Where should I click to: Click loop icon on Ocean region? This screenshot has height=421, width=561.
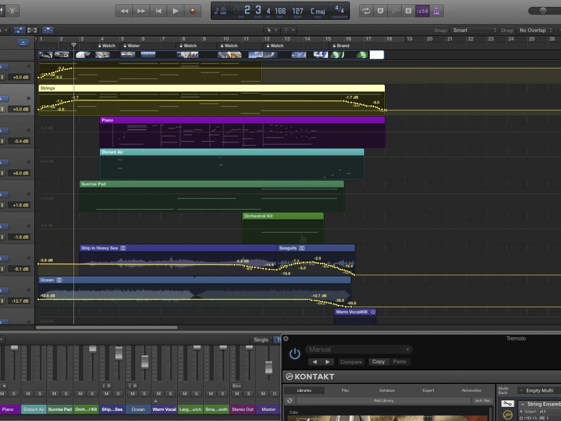pos(59,280)
